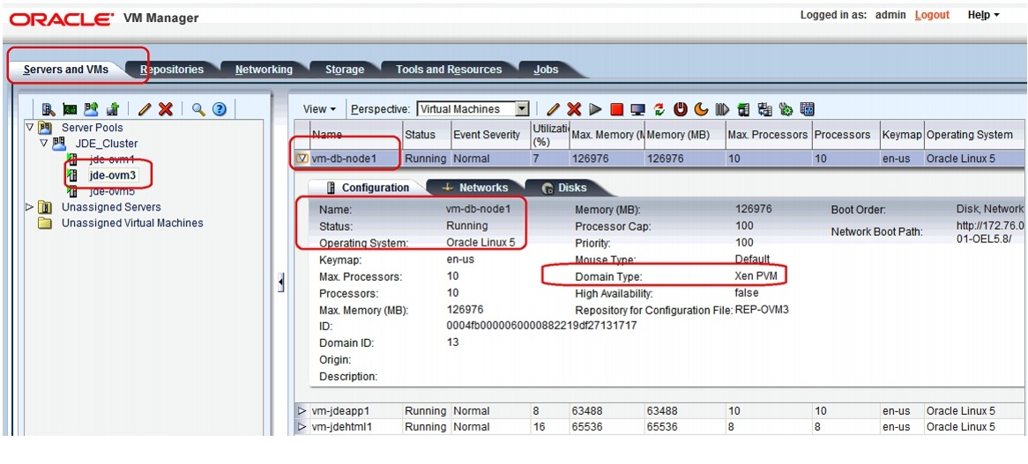Click the Clone VM icon
The image size is (1028, 464).
[764, 109]
